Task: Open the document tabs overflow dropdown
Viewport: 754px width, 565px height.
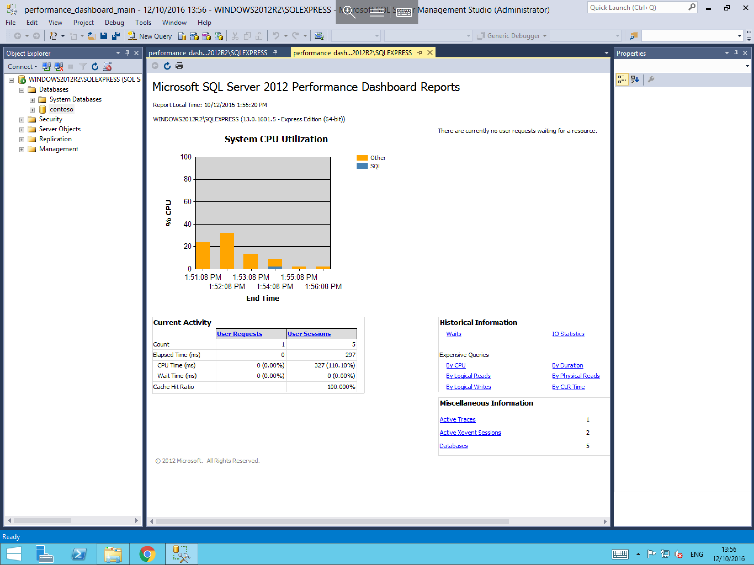Action: tap(606, 53)
